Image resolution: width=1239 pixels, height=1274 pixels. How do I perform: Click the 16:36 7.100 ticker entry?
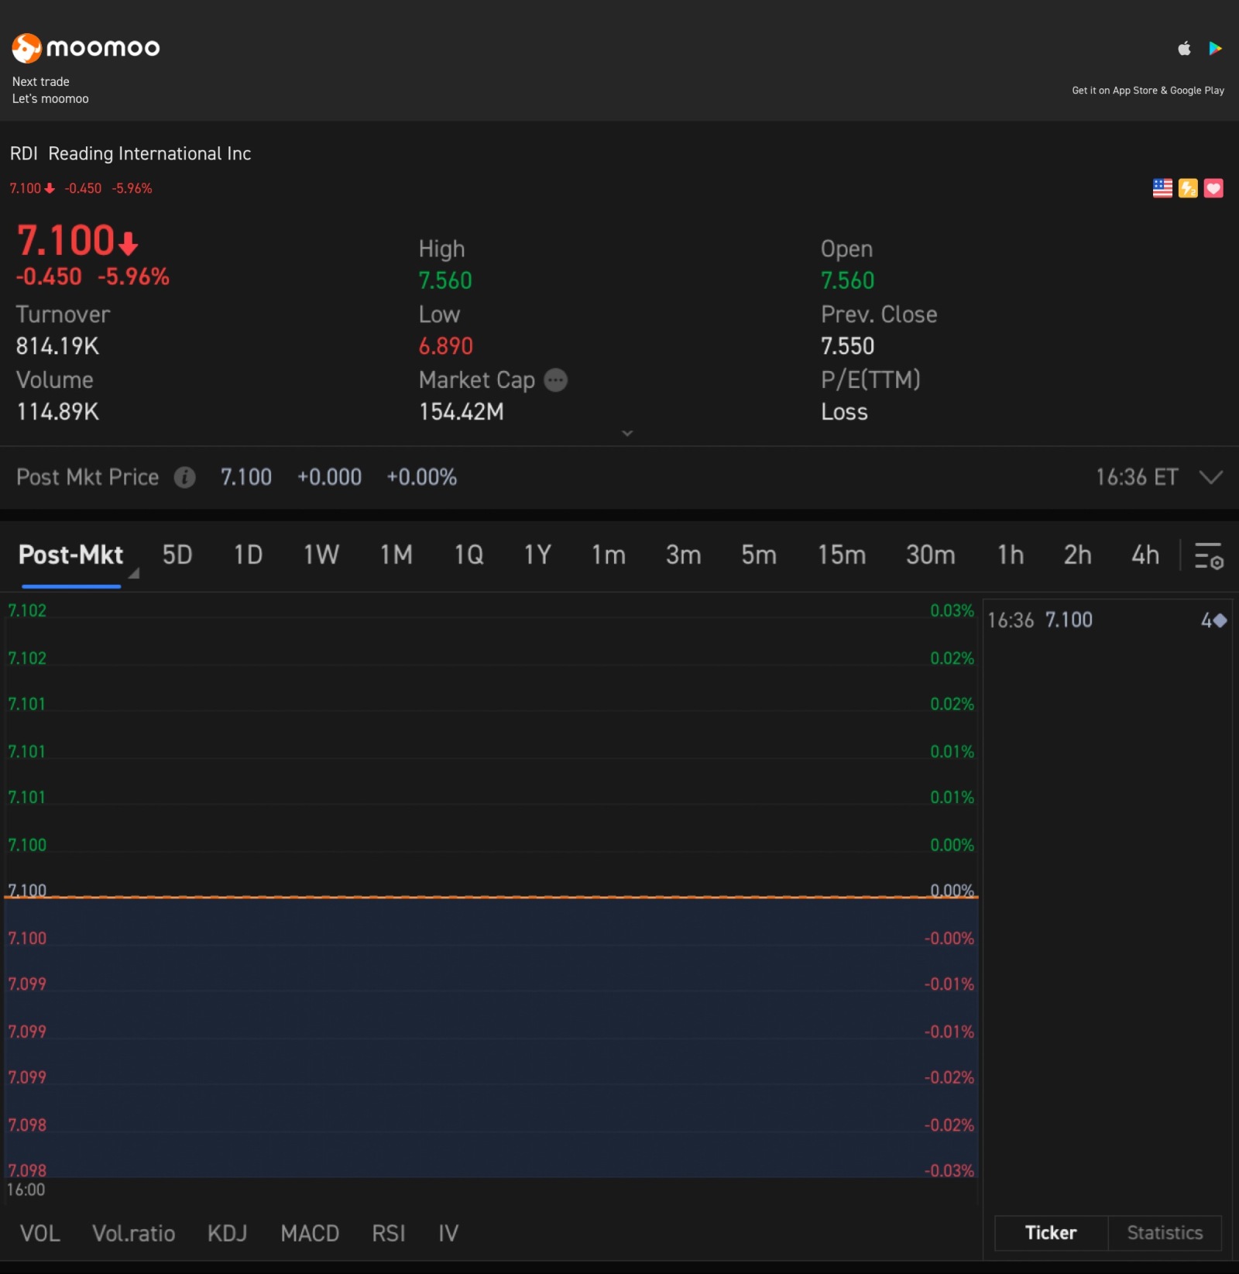(1107, 620)
